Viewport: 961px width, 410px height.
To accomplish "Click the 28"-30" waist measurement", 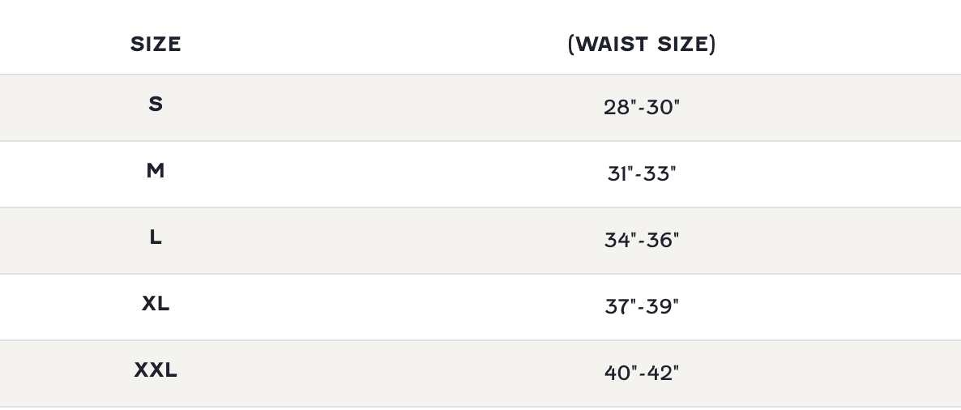I will pos(642,107).
